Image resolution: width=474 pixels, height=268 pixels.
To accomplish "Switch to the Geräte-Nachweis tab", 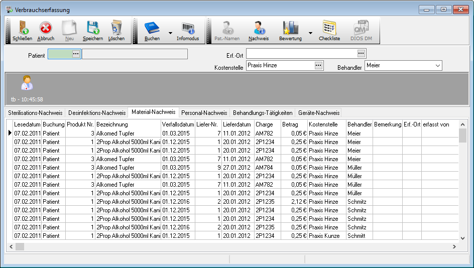I will (x=318, y=113).
